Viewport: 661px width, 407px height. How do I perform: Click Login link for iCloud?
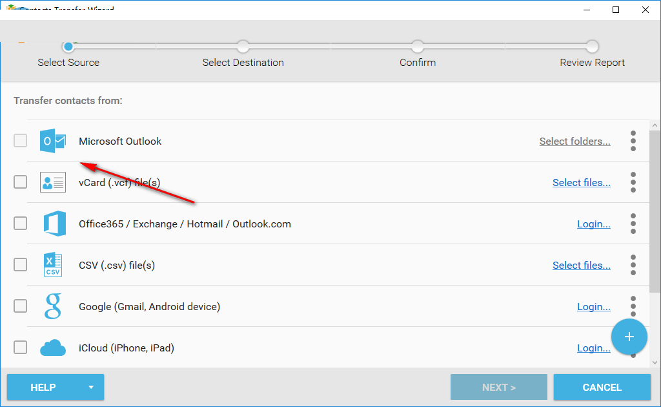click(594, 348)
